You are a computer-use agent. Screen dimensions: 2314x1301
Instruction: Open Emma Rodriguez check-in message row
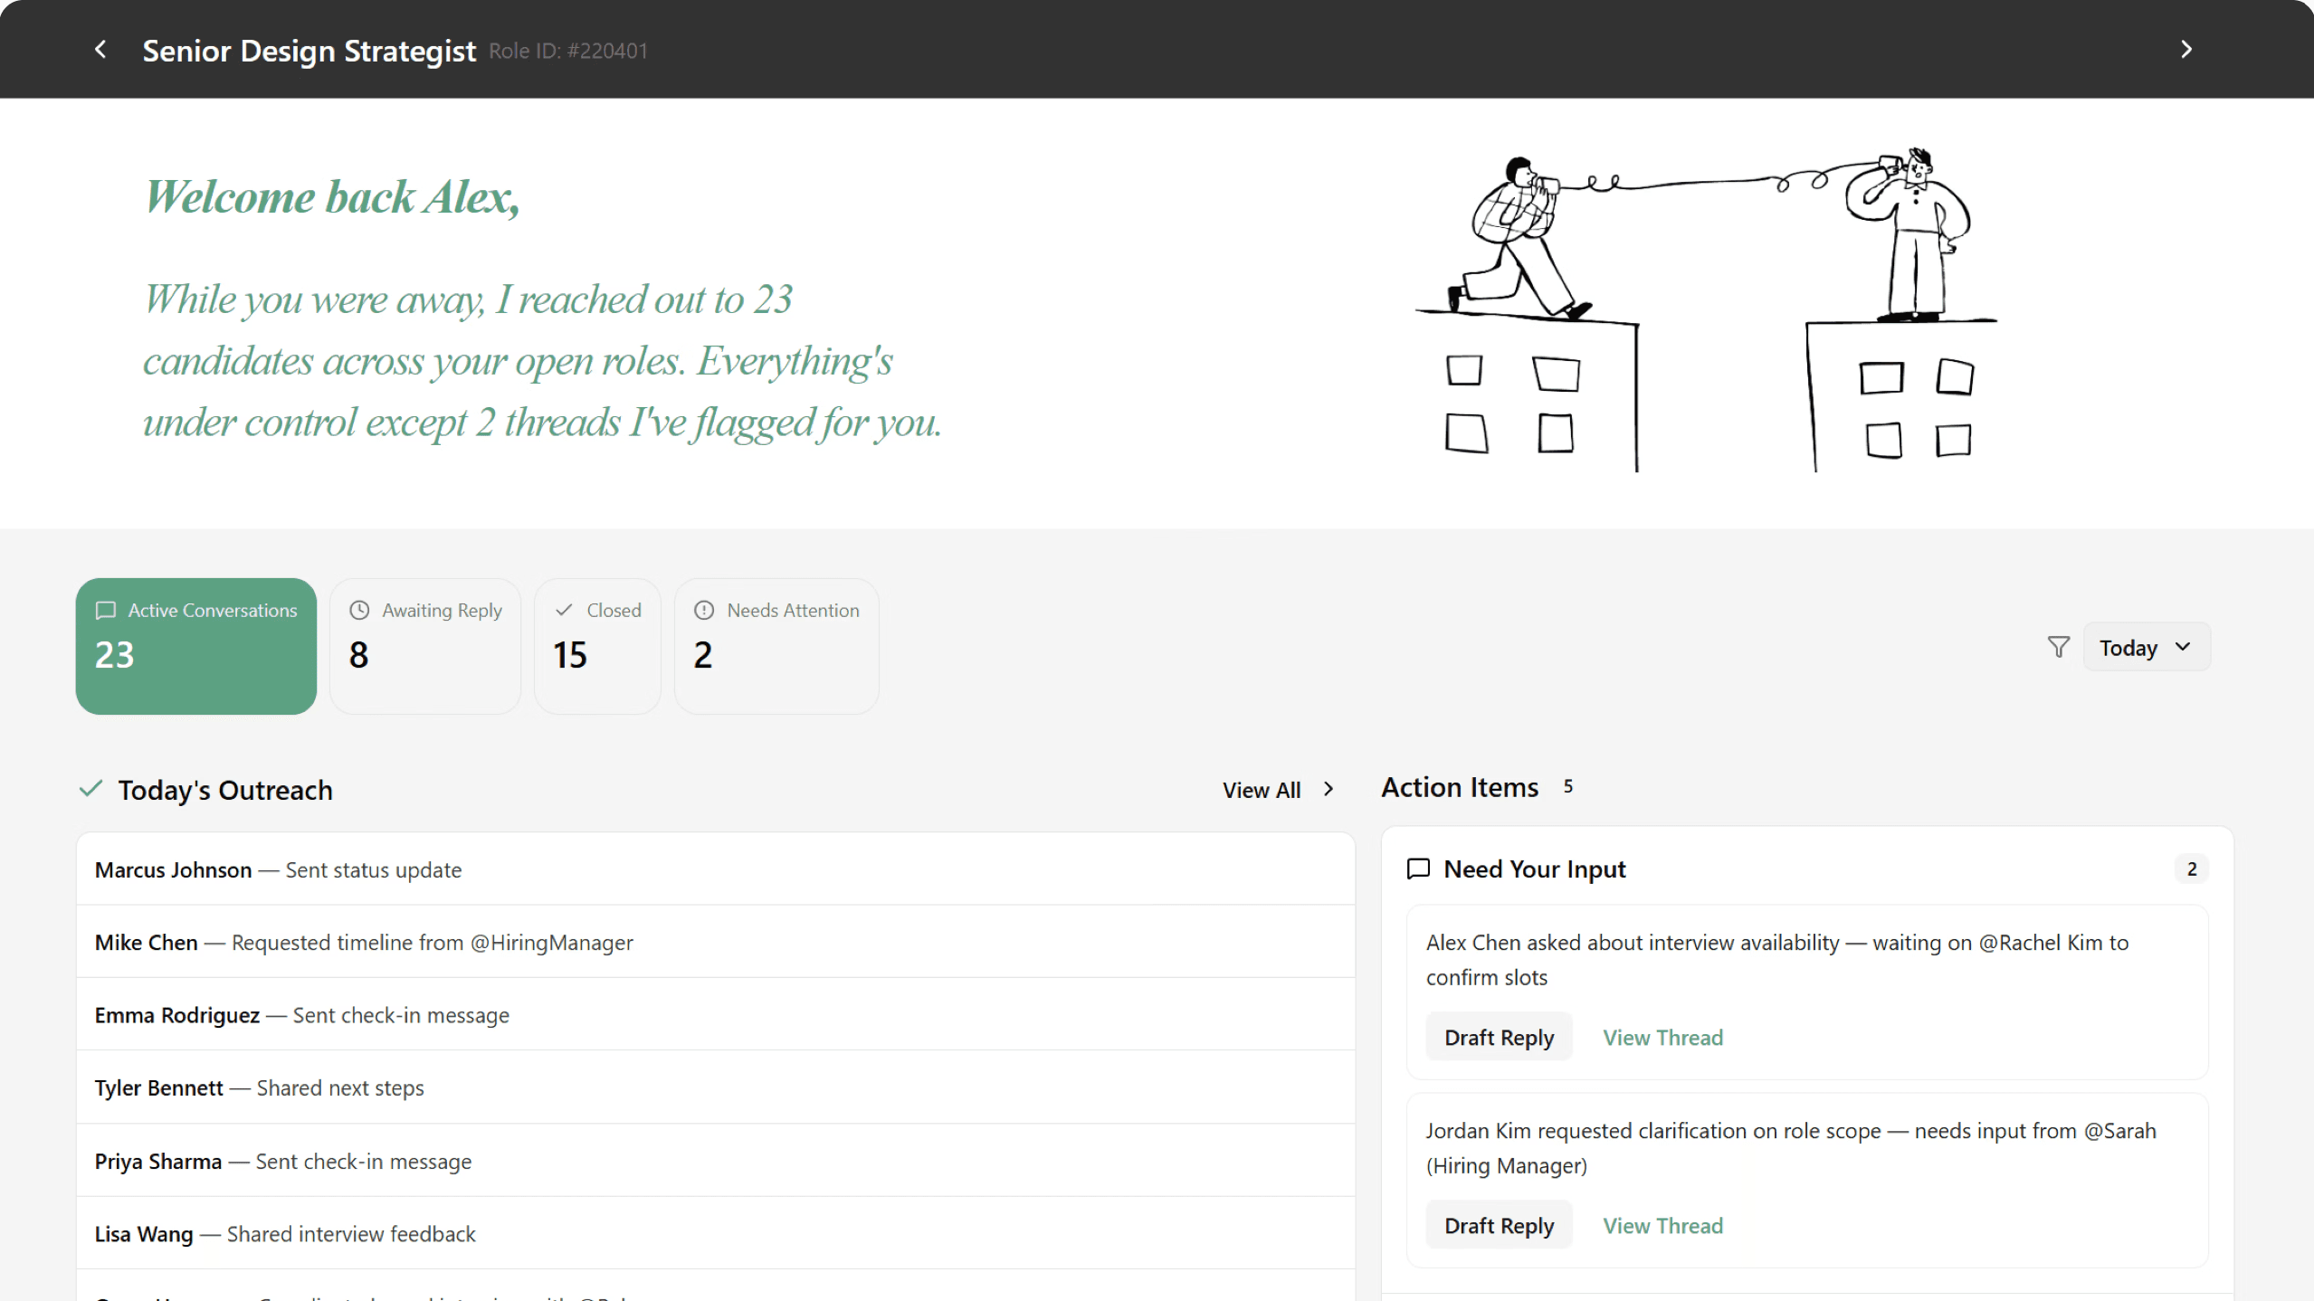(x=716, y=1015)
